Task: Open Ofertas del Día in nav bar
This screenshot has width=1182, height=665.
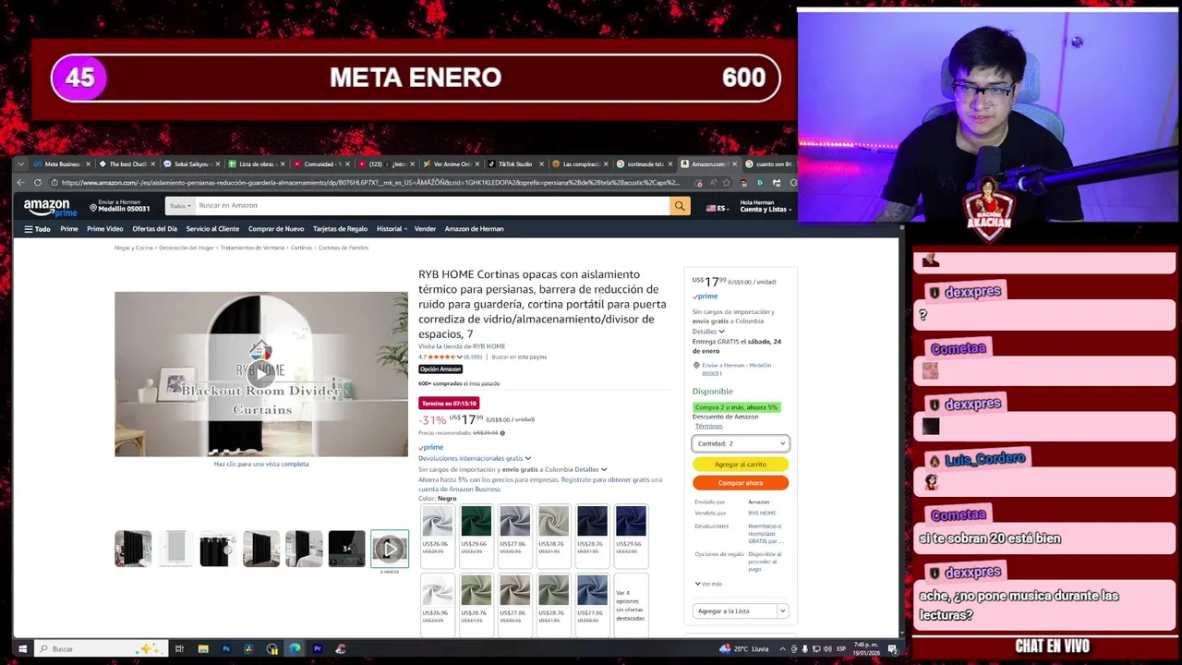Action: coord(154,229)
